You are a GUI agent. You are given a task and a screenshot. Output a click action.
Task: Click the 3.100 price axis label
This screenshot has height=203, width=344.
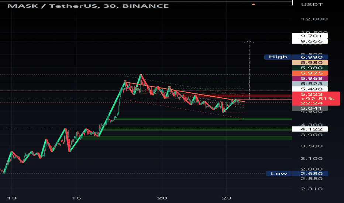coord(312,158)
